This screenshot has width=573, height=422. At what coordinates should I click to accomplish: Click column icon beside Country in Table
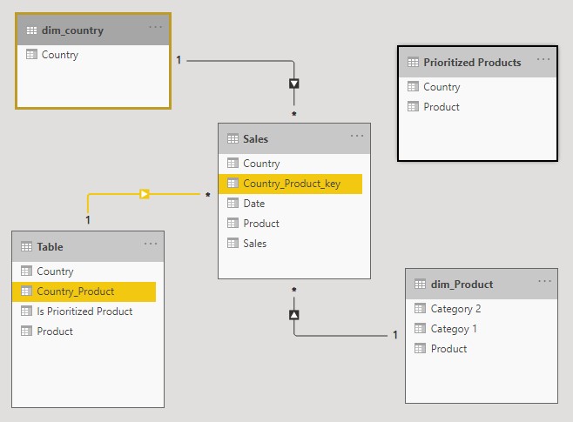click(x=26, y=271)
